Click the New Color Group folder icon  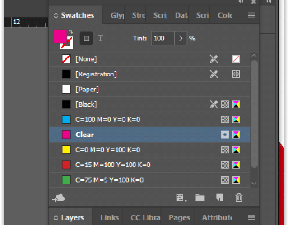(200, 198)
